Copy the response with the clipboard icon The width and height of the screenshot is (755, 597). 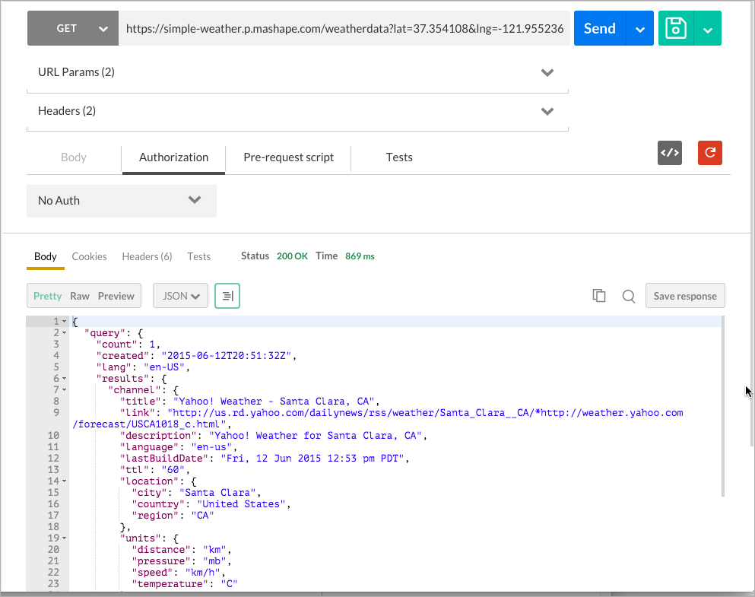tap(599, 297)
